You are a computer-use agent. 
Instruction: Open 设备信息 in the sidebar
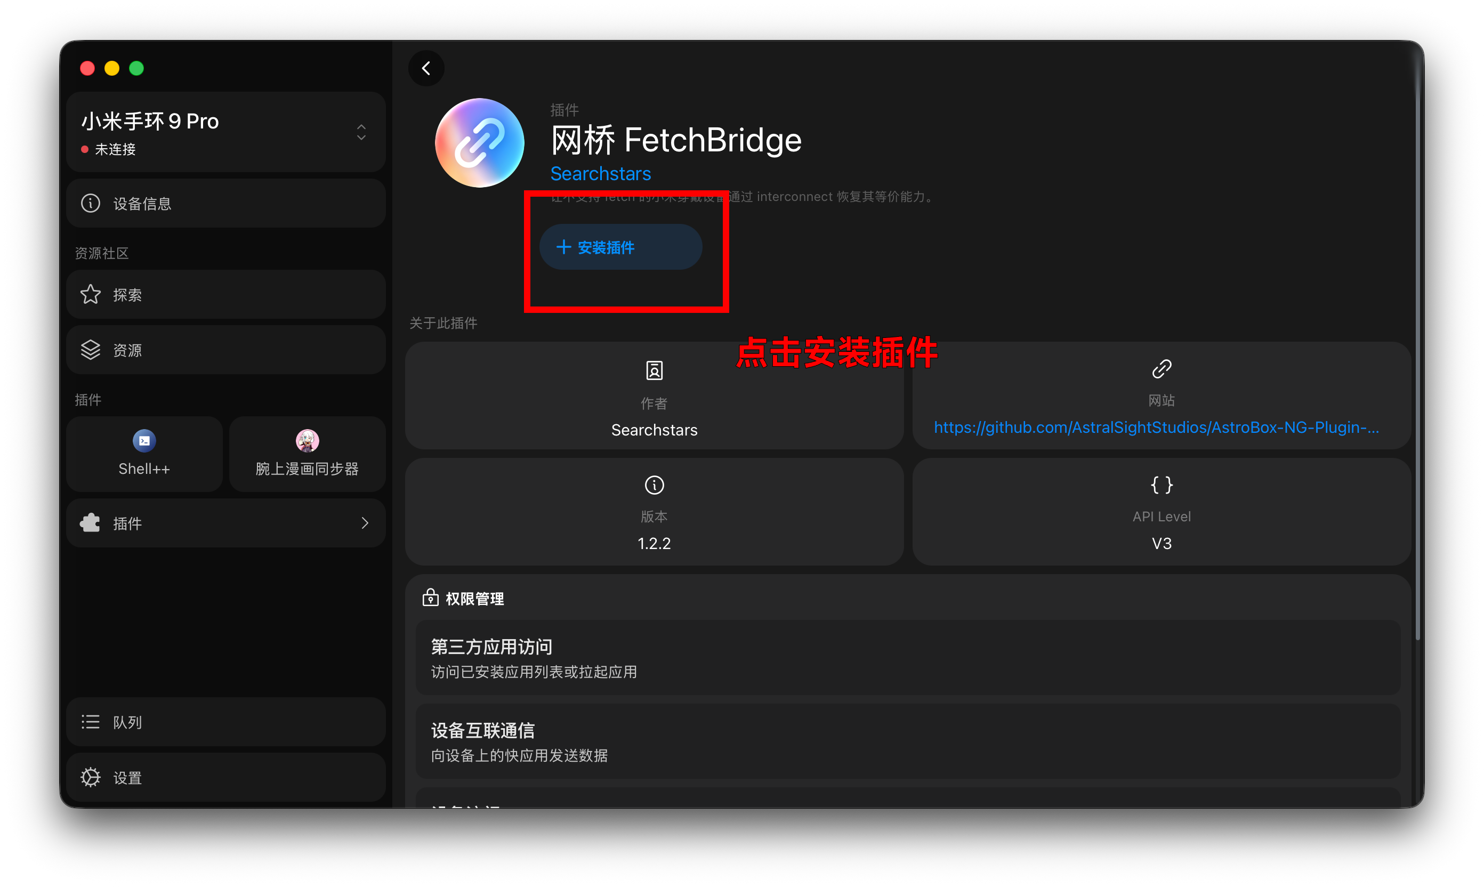(226, 203)
